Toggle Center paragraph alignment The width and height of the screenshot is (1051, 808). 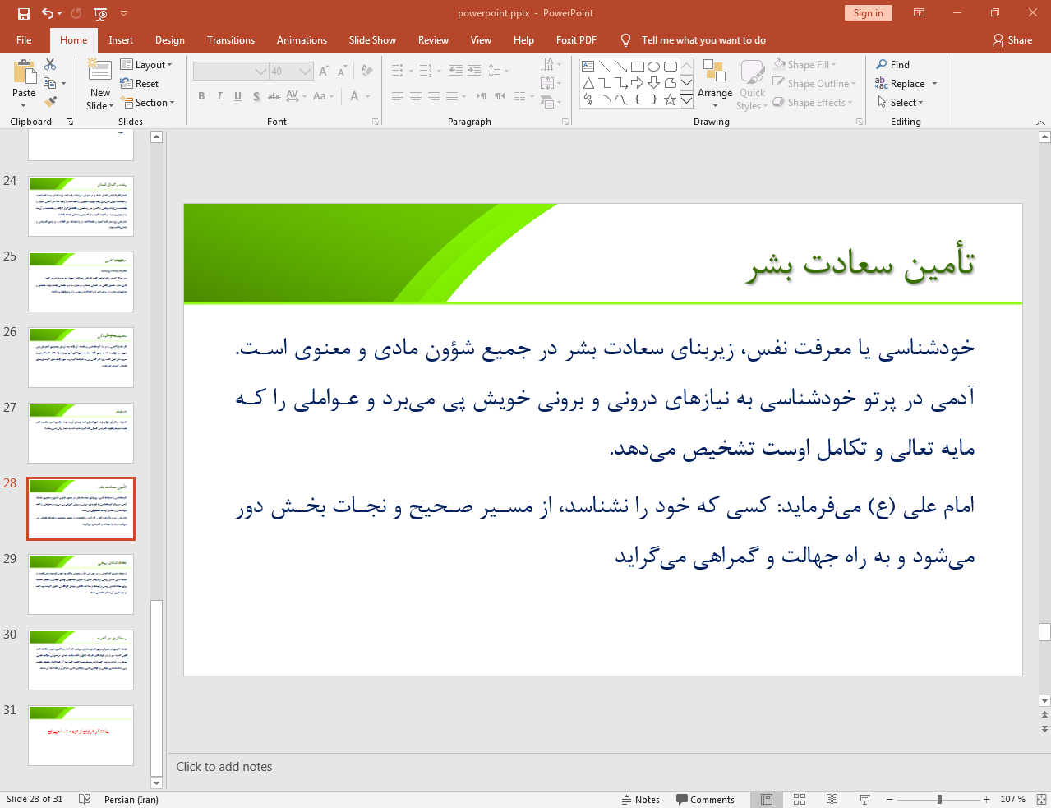[x=416, y=96]
